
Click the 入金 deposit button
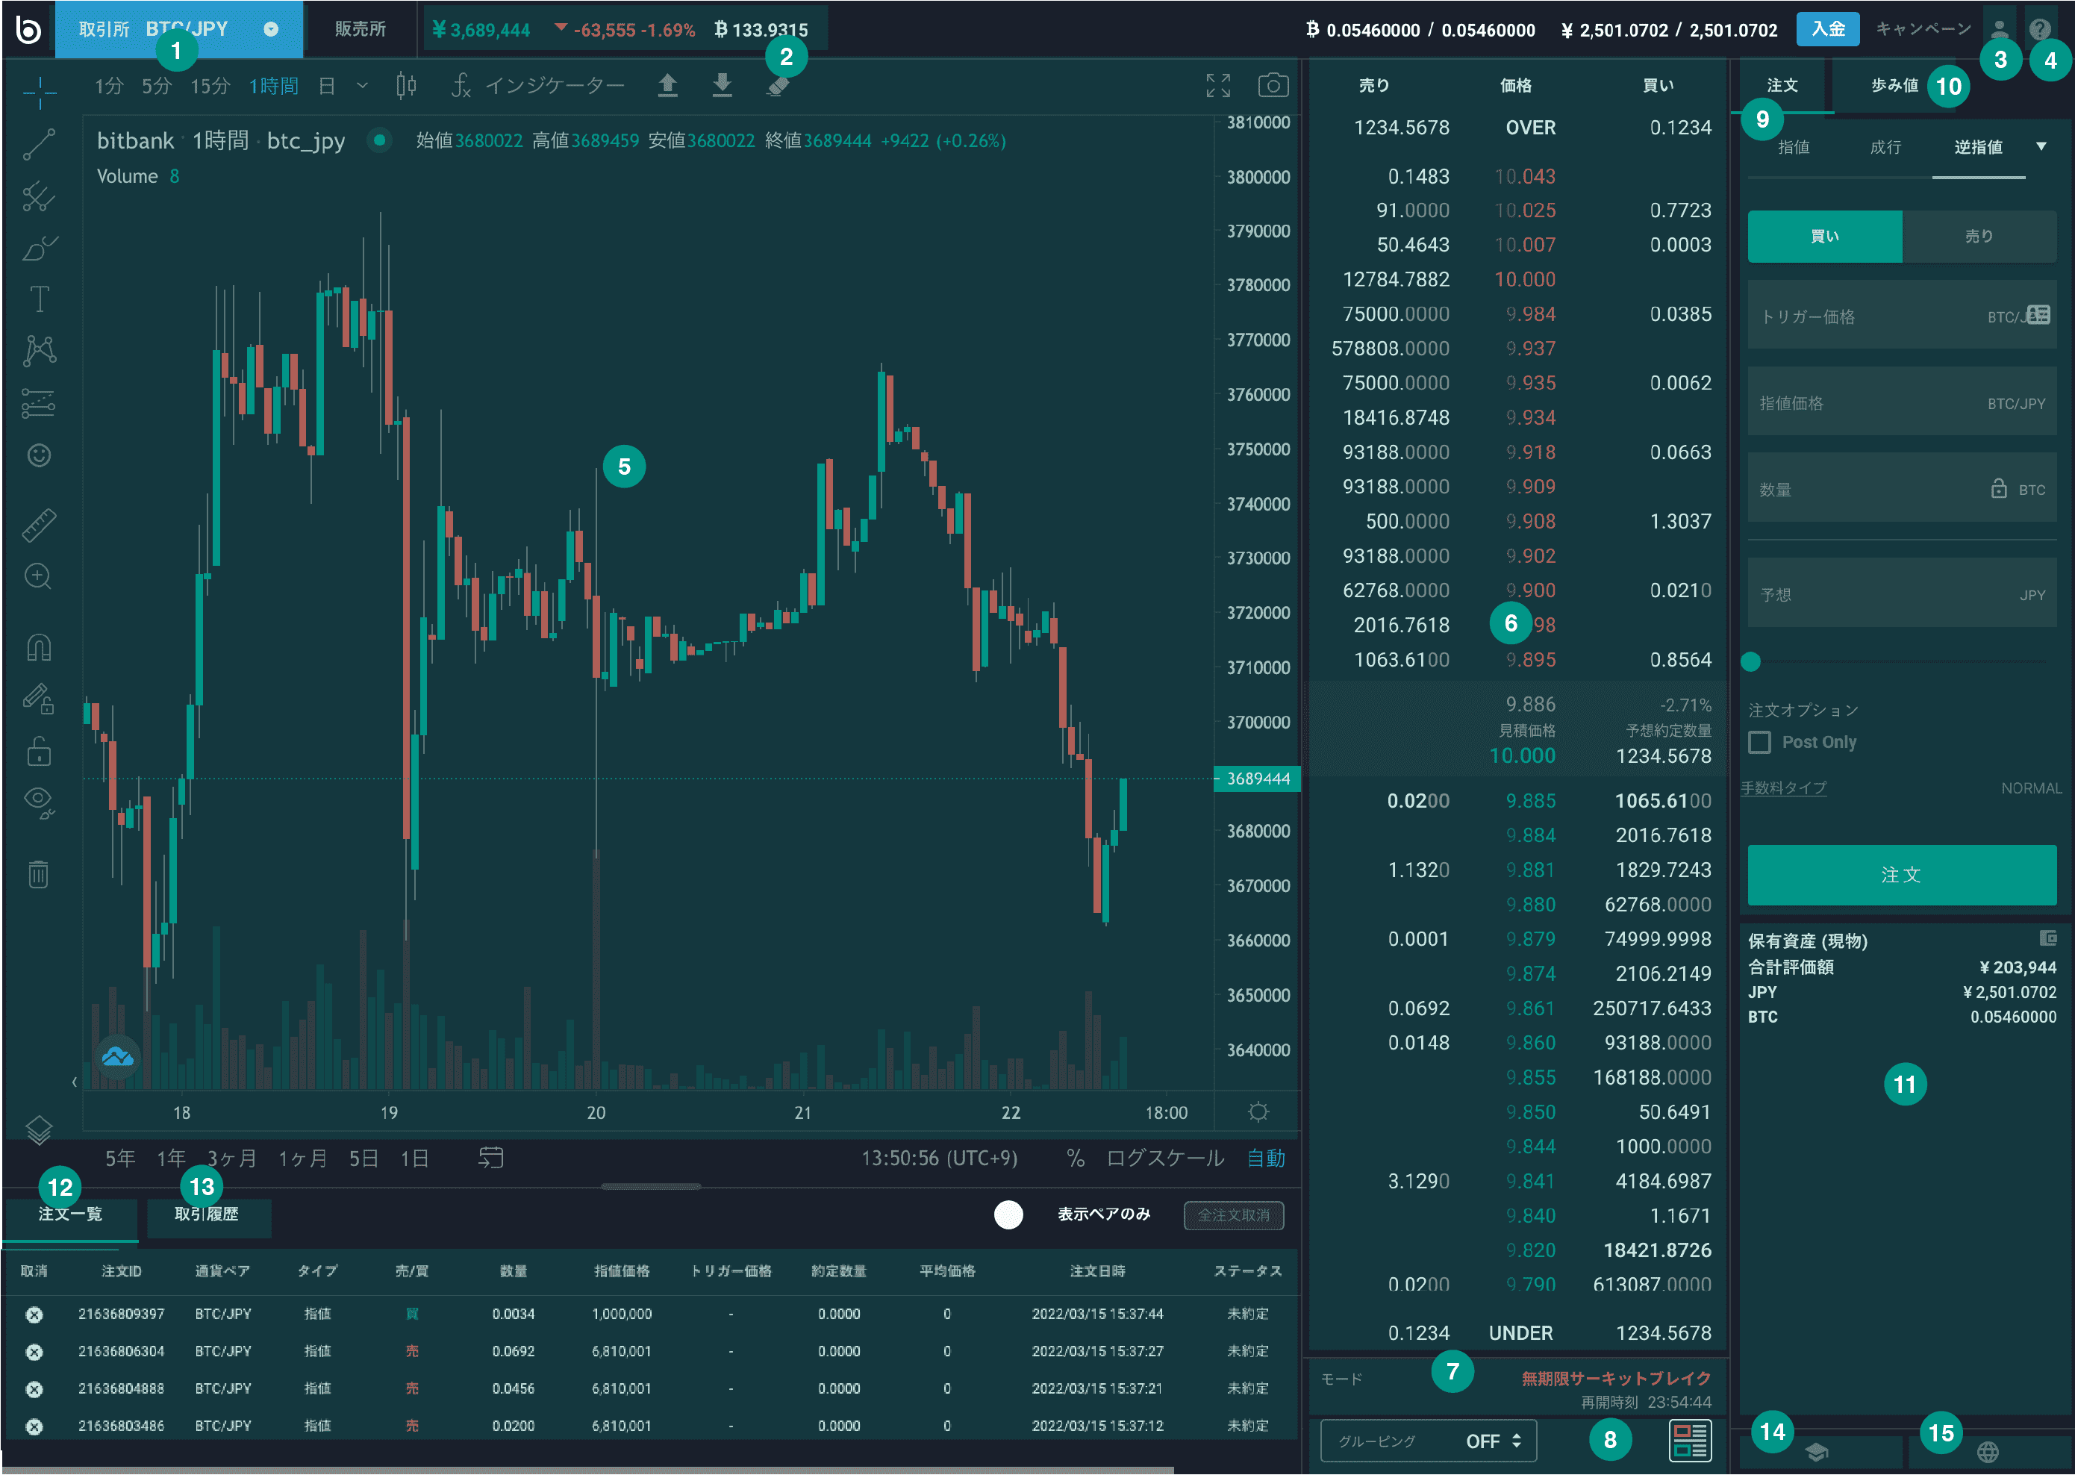point(1827,29)
